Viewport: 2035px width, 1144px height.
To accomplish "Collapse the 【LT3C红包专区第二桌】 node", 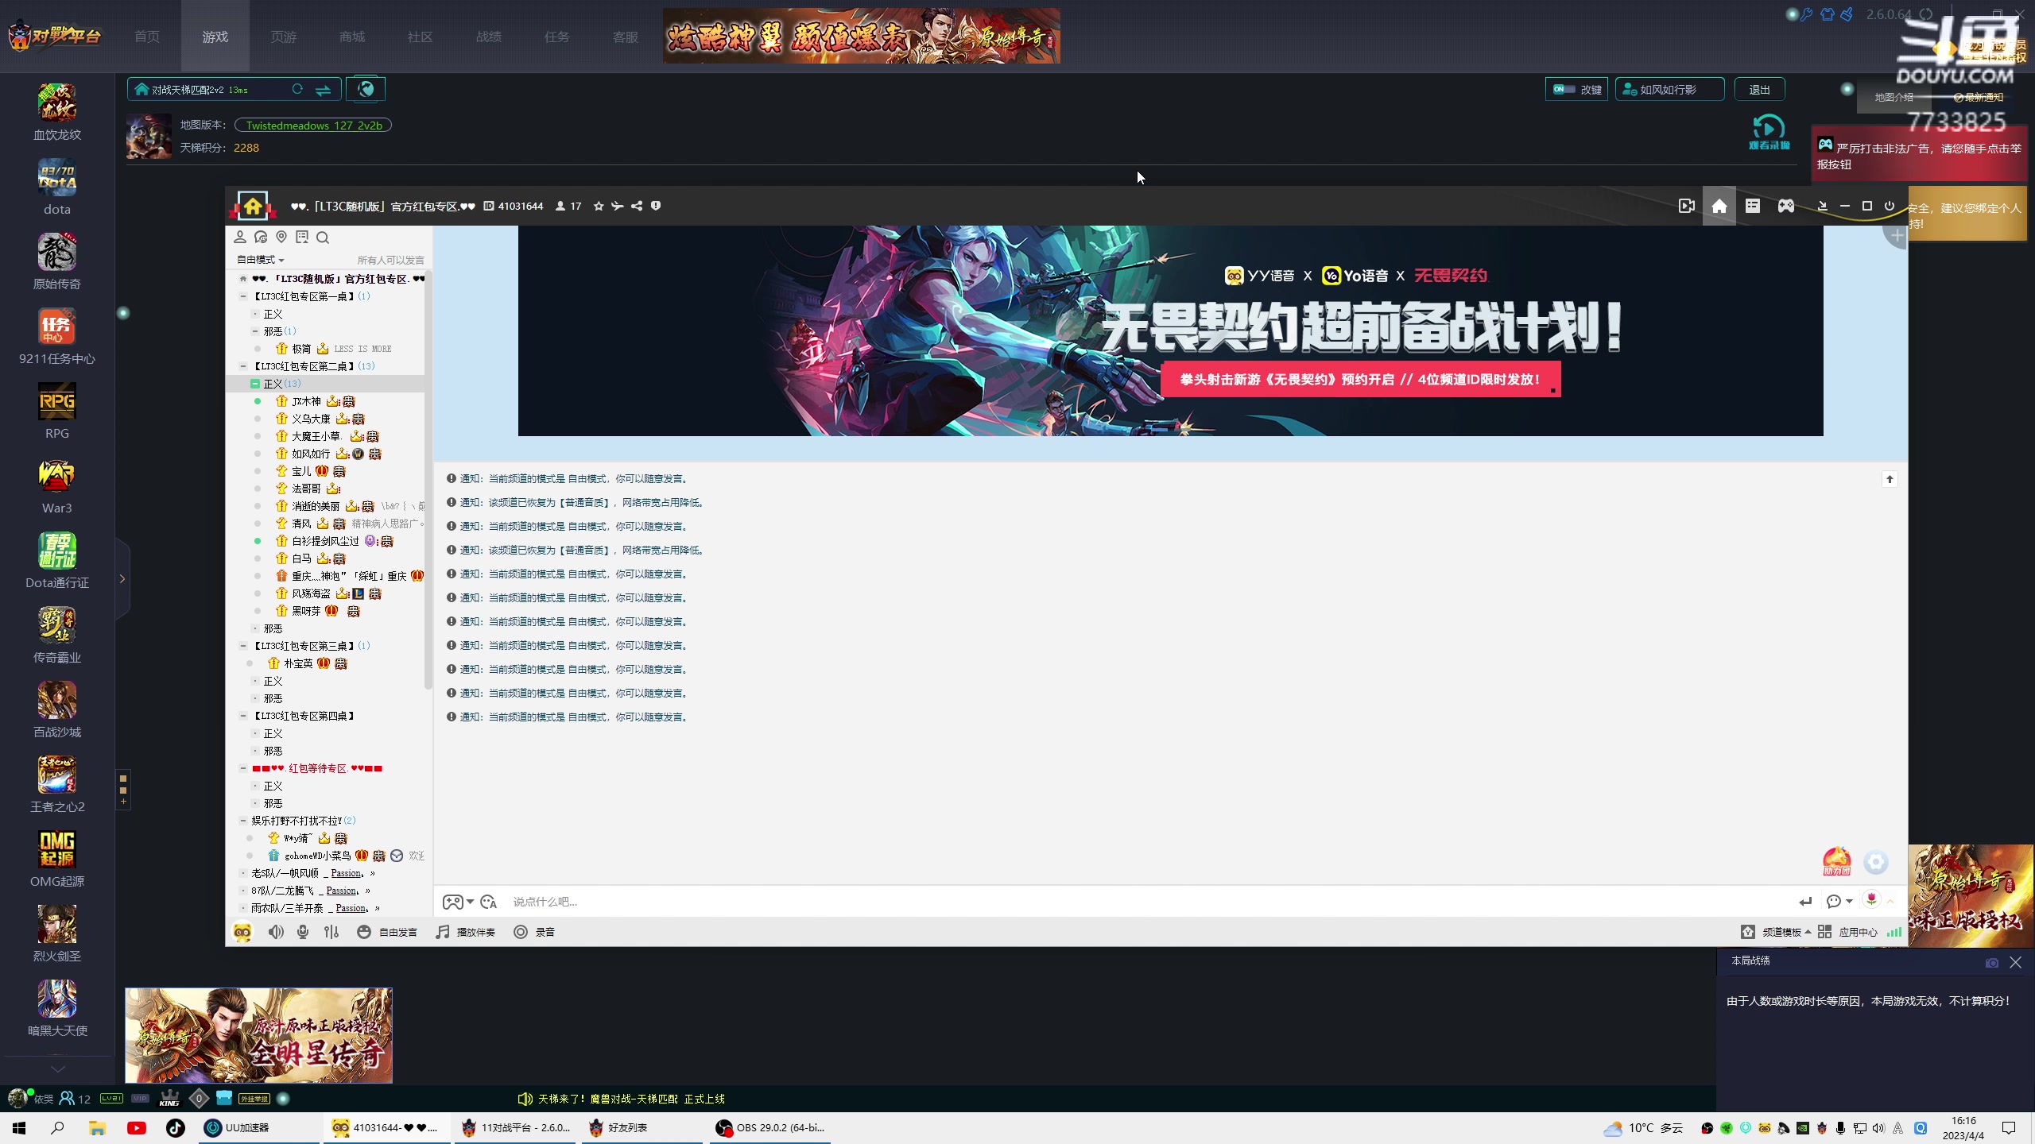I will click(x=243, y=366).
